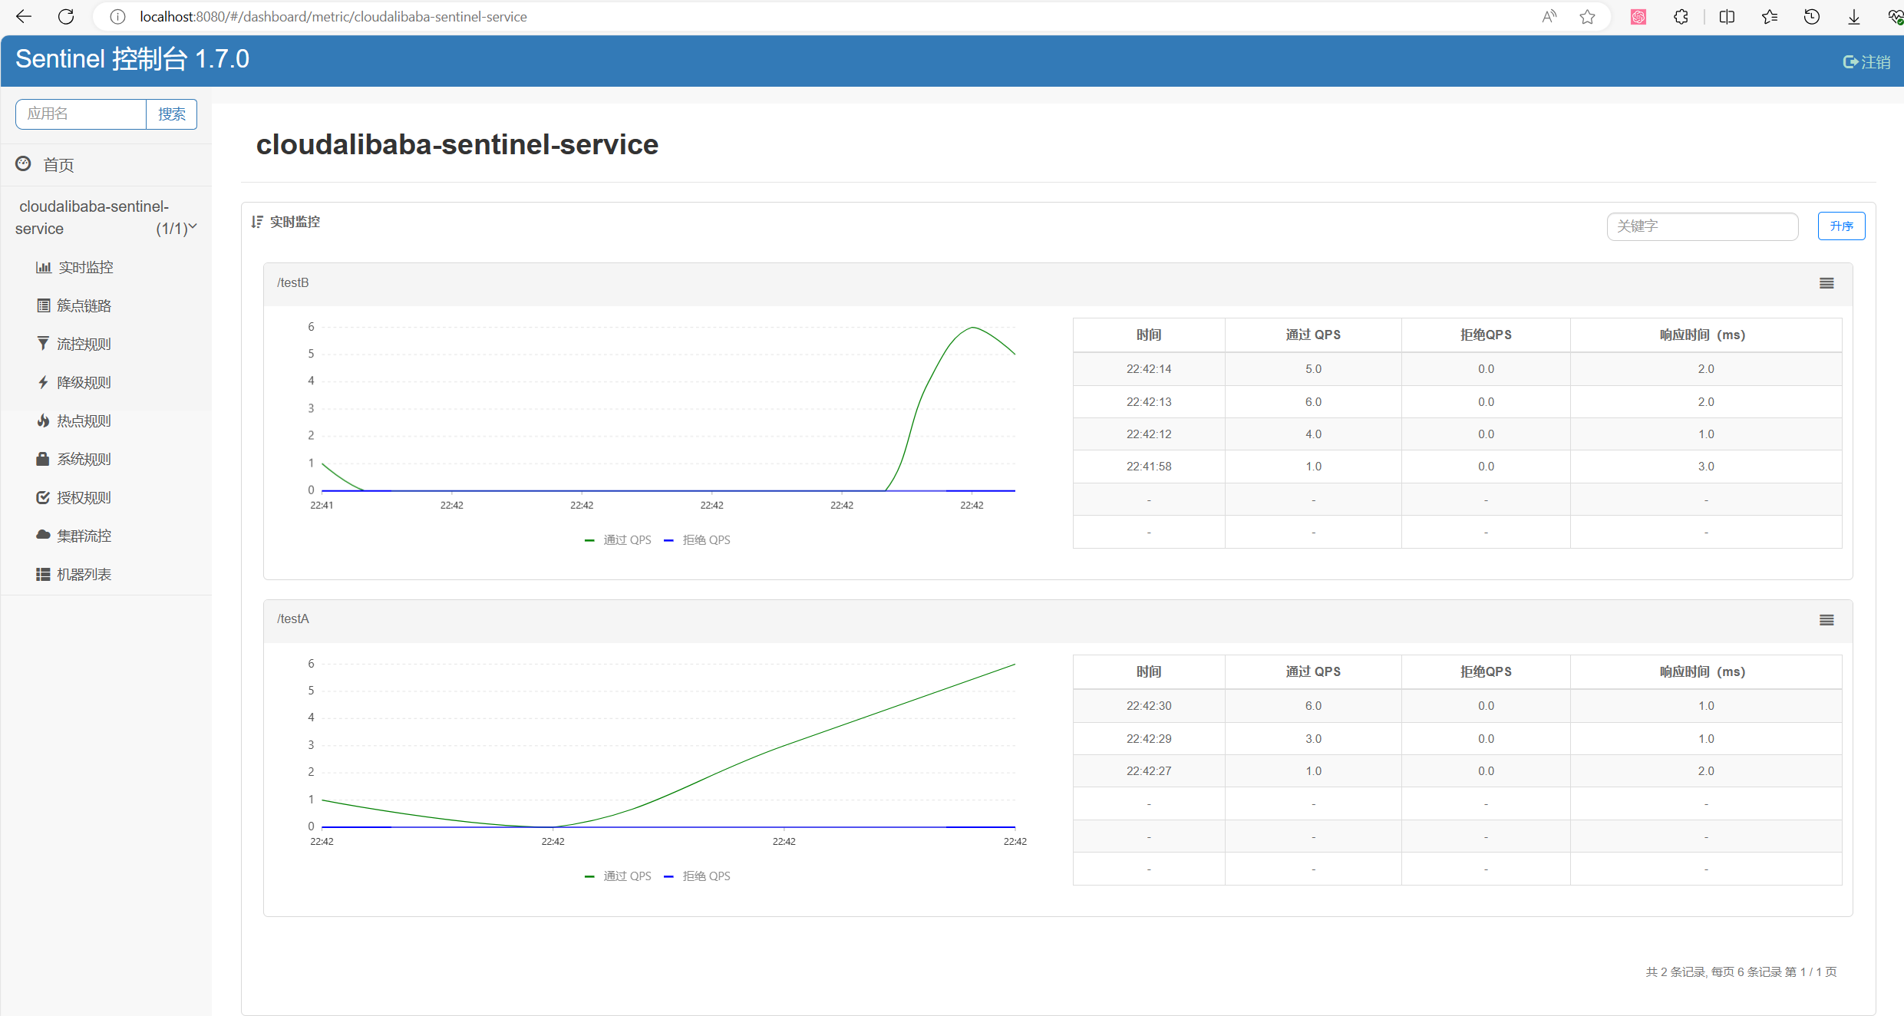This screenshot has width=1904, height=1016.
Task: Open favorites list icon
Action: pyautogui.click(x=1770, y=17)
